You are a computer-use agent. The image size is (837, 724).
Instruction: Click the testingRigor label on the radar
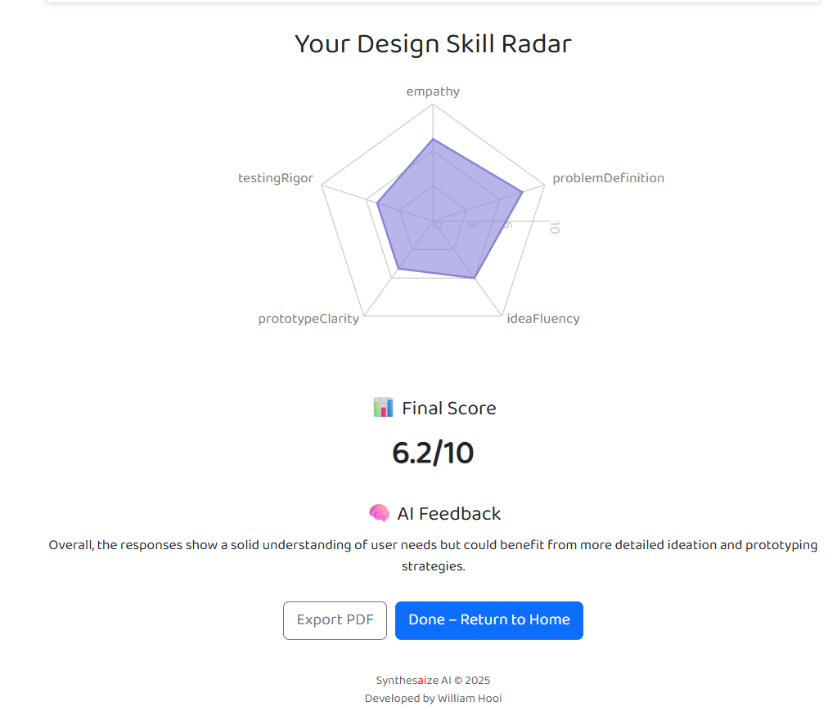[276, 177]
